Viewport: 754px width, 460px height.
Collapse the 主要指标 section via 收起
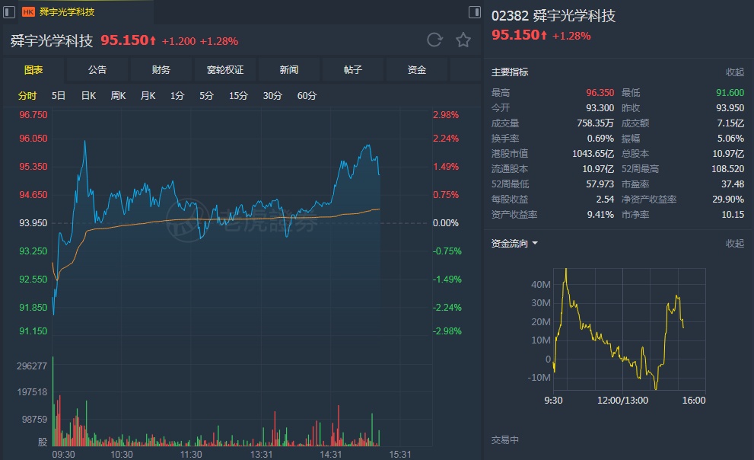click(x=734, y=72)
